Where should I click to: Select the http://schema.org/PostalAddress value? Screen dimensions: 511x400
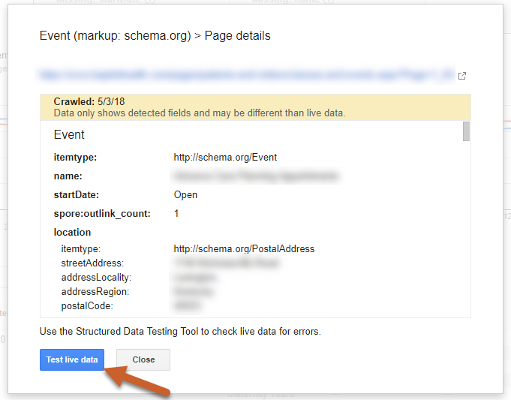pyautogui.click(x=244, y=248)
